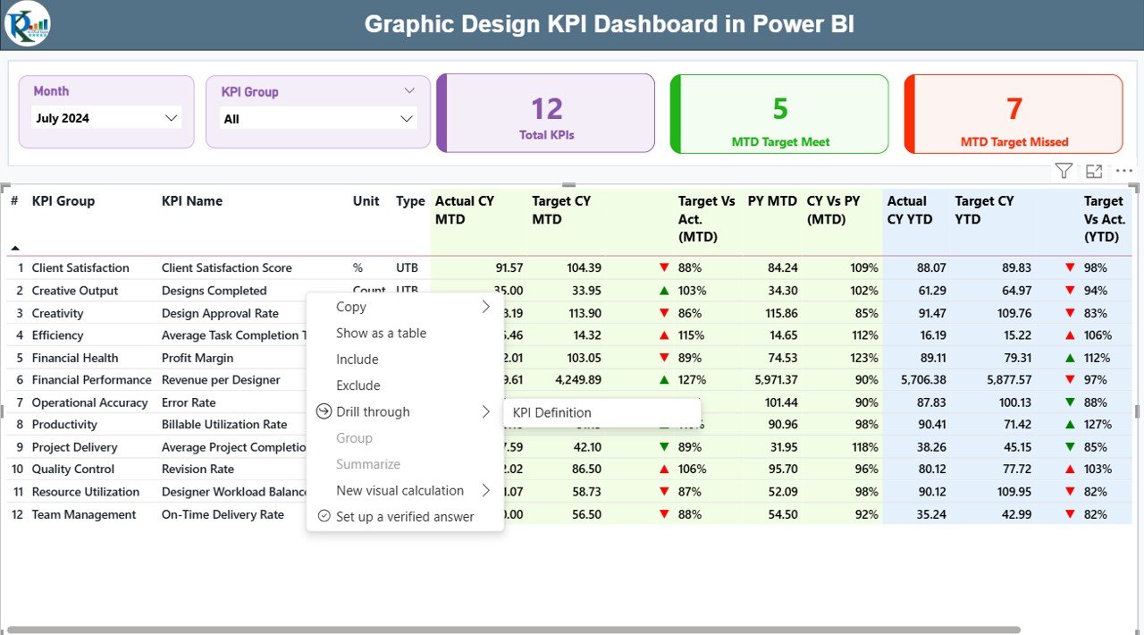This screenshot has width=1144, height=635.
Task: Expand the New visual calculation submenu
Action: pos(486,490)
